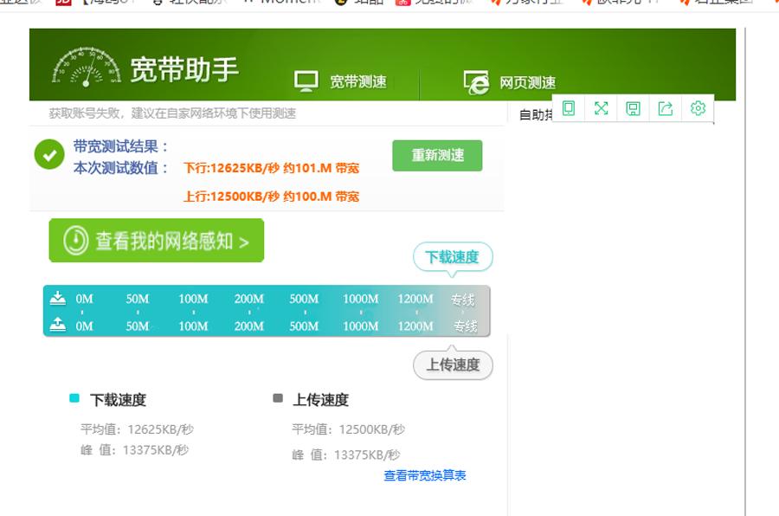779x516 pixels.
Task: Switch to the 网页测速 tab
Action: [528, 80]
